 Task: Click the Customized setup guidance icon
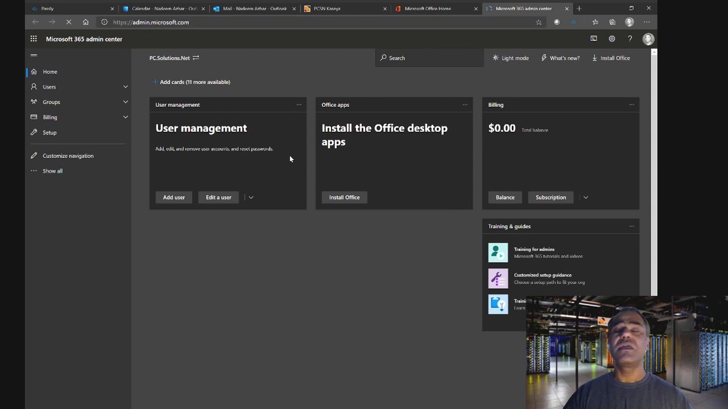tap(498, 278)
